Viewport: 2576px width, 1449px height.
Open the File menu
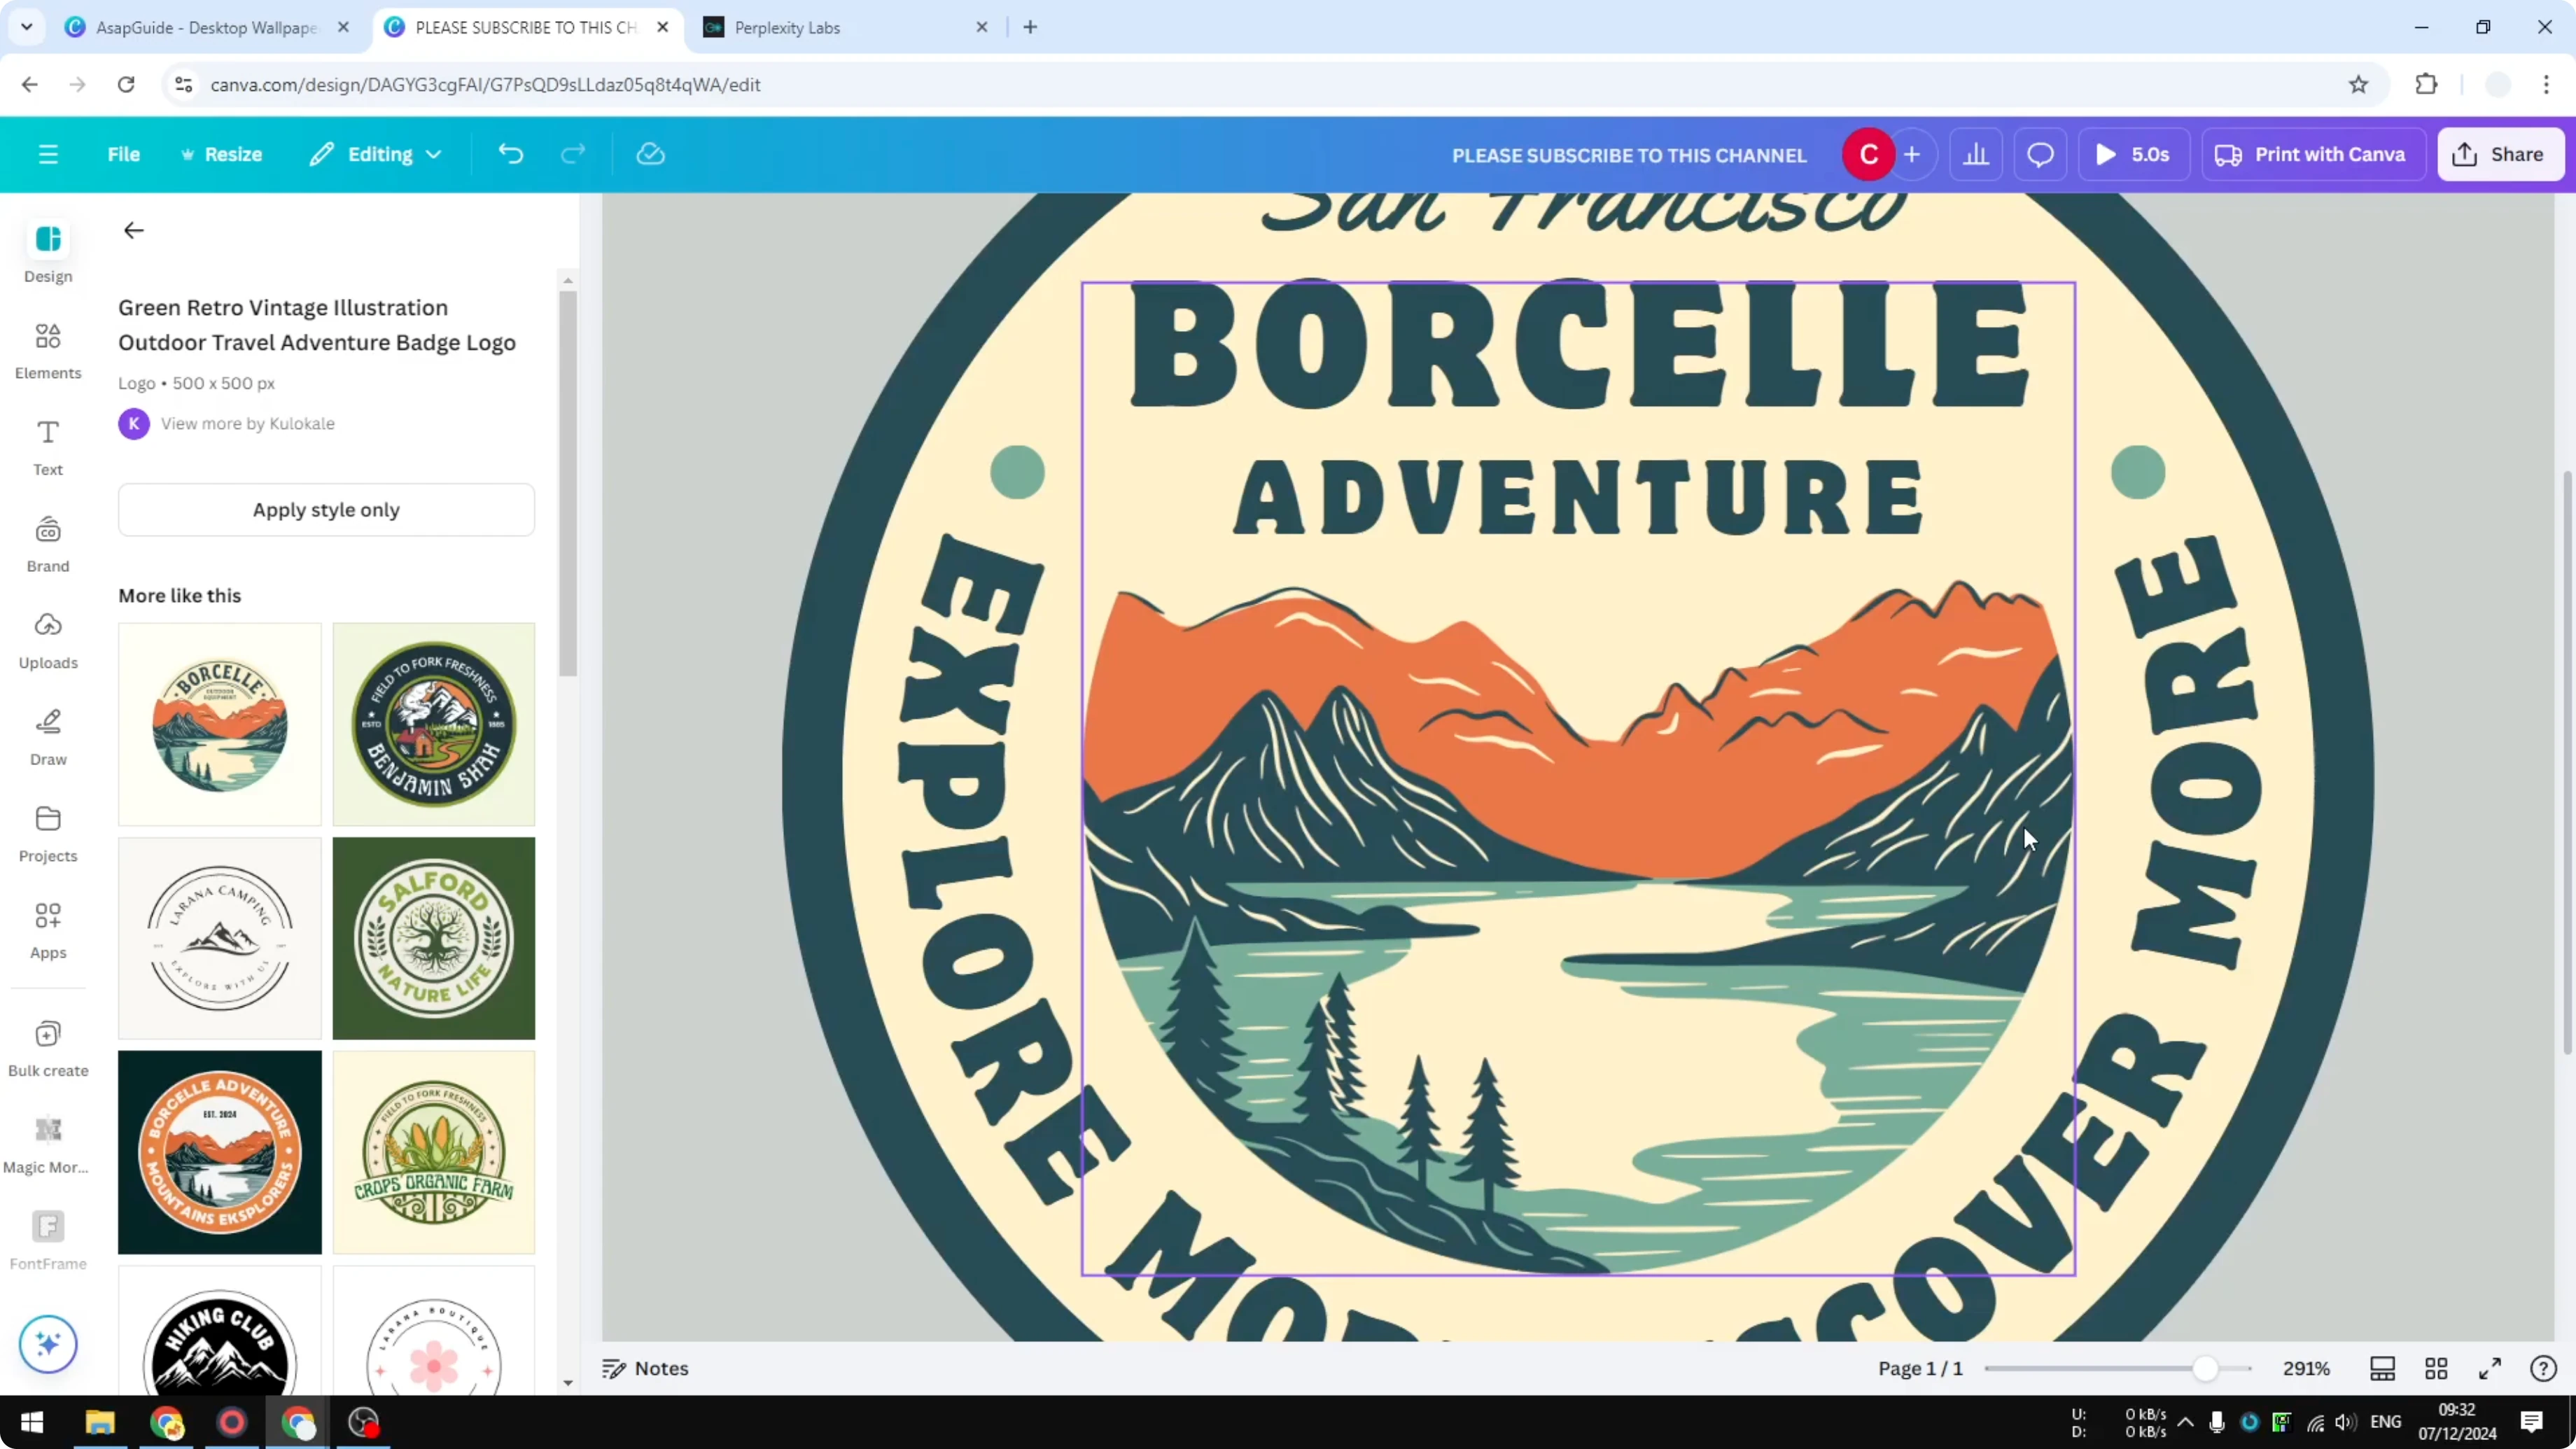click(124, 153)
